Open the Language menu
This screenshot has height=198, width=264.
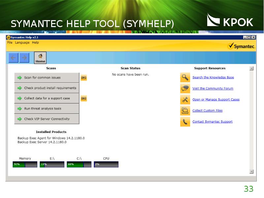click(x=22, y=43)
